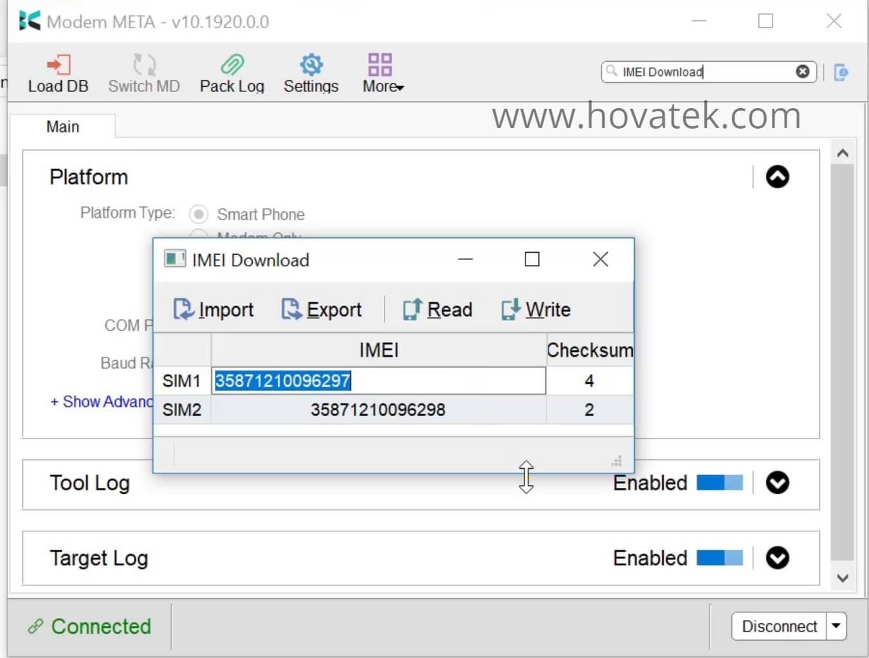Open the Load DB tool

[58, 72]
